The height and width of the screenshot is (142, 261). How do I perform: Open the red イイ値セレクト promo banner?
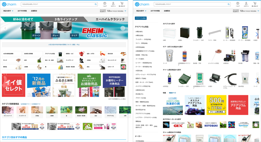(x=14, y=85)
